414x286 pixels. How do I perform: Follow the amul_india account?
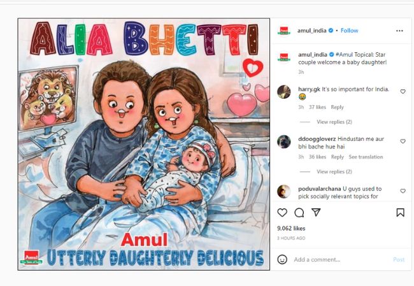349,31
